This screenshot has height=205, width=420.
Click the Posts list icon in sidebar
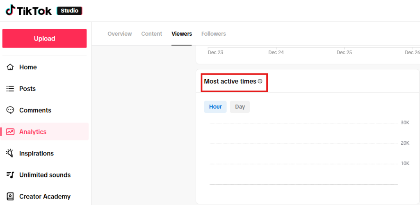coord(10,89)
